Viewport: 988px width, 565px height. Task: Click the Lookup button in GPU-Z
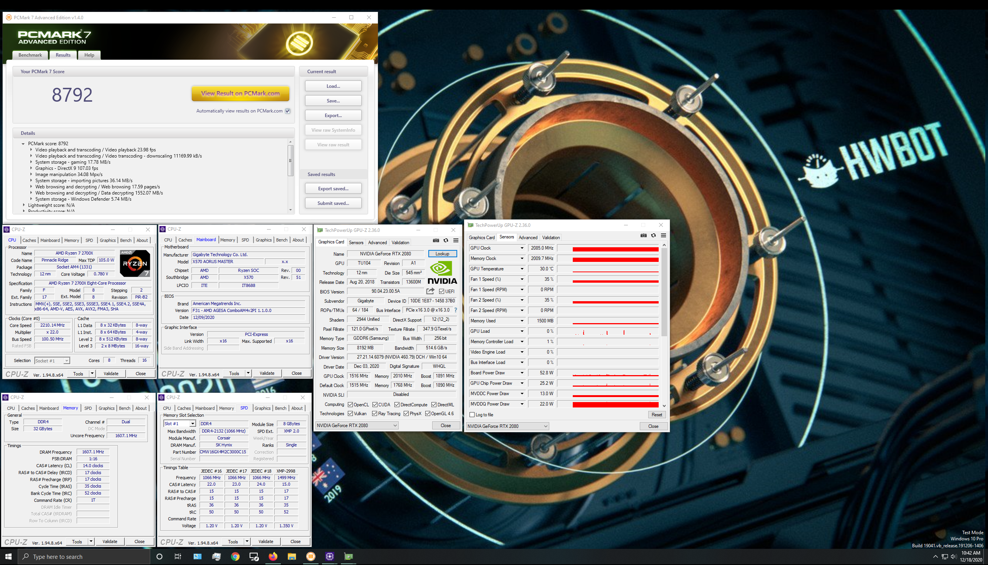443,254
